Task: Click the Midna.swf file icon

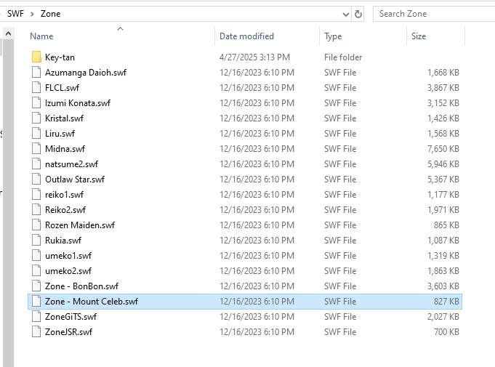Action: pyautogui.click(x=36, y=149)
